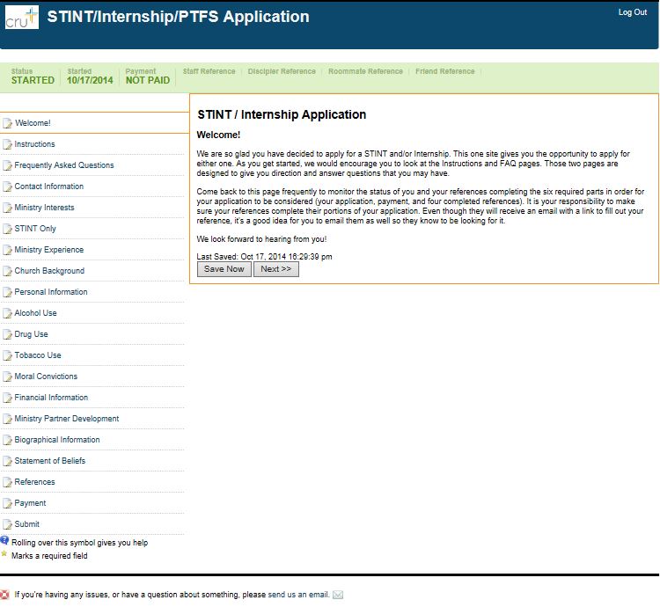The width and height of the screenshot is (660, 607).
Task: Click the Cru logo in header
Action: [x=21, y=18]
